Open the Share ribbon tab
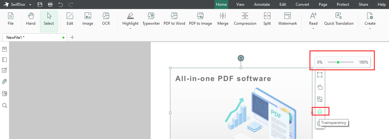 [x=363, y=4]
